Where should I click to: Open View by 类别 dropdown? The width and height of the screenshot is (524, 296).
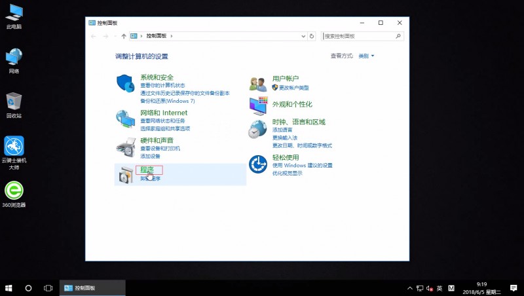366,56
